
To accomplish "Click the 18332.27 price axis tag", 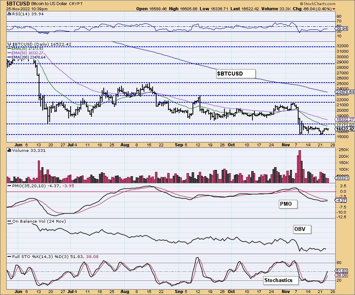I will click(345, 120).
